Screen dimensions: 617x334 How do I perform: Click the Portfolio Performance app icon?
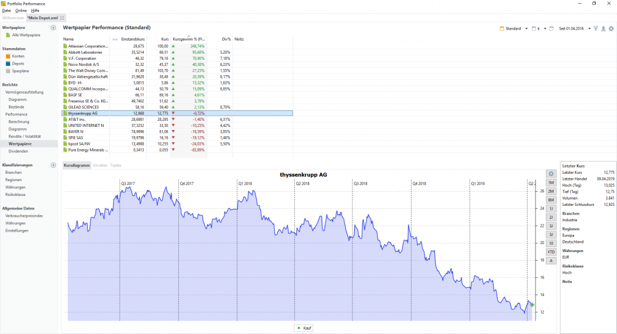(4, 4)
